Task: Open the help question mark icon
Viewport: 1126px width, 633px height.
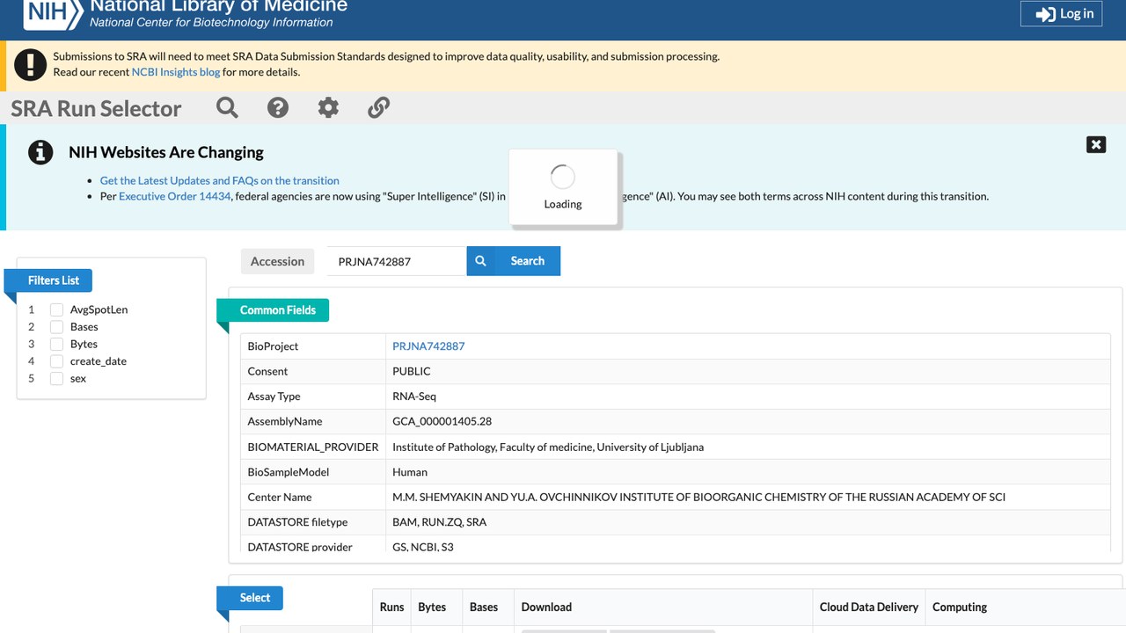Action: click(x=278, y=108)
